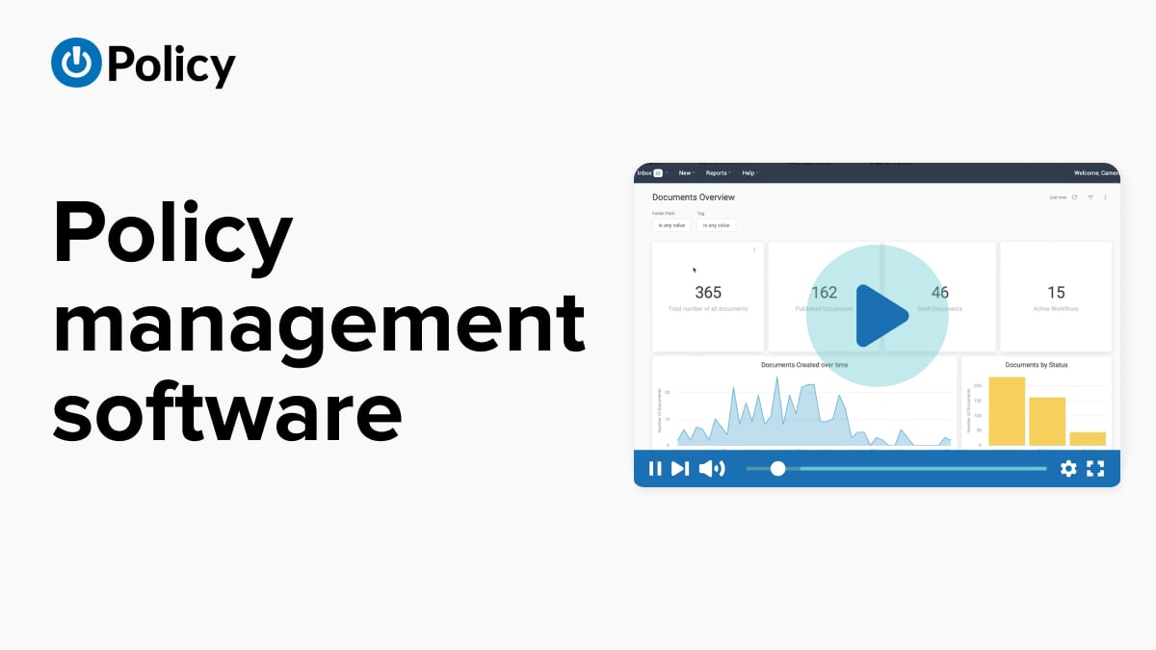Open the New menu in the top bar
This screenshot has width=1156, height=650.
click(x=686, y=173)
